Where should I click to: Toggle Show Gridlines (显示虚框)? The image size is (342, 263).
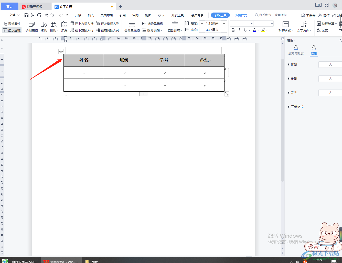pyautogui.click(x=12, y=30)
